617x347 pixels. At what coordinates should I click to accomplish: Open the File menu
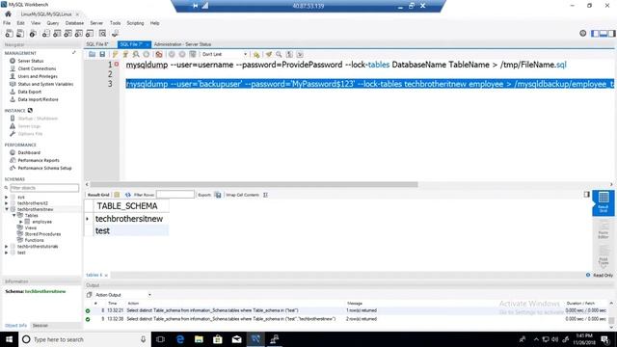click(x=7, y=23)
